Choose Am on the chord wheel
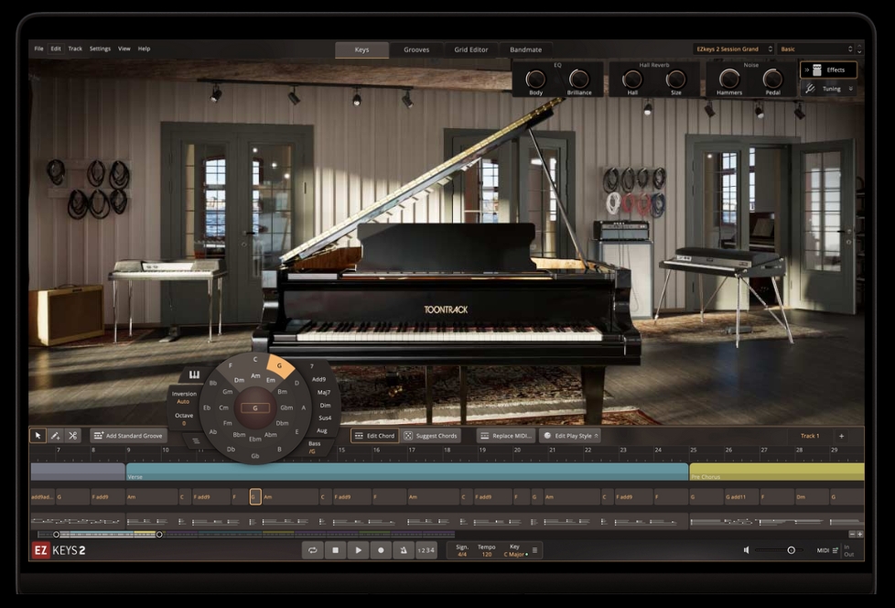Screen dimensions: 895x608 [255, 375]
